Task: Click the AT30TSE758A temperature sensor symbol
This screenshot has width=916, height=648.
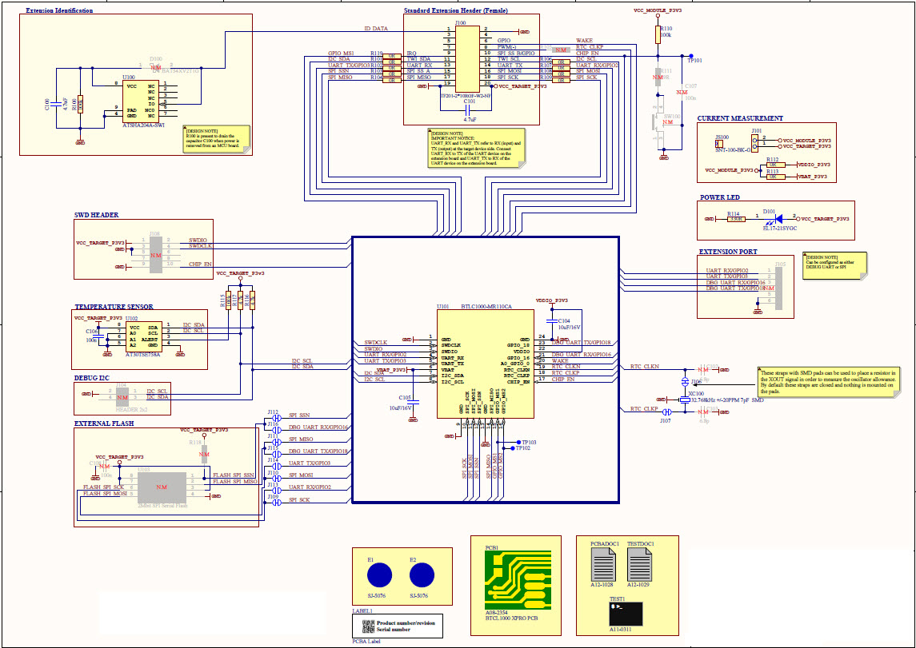Action: [143, 336]
